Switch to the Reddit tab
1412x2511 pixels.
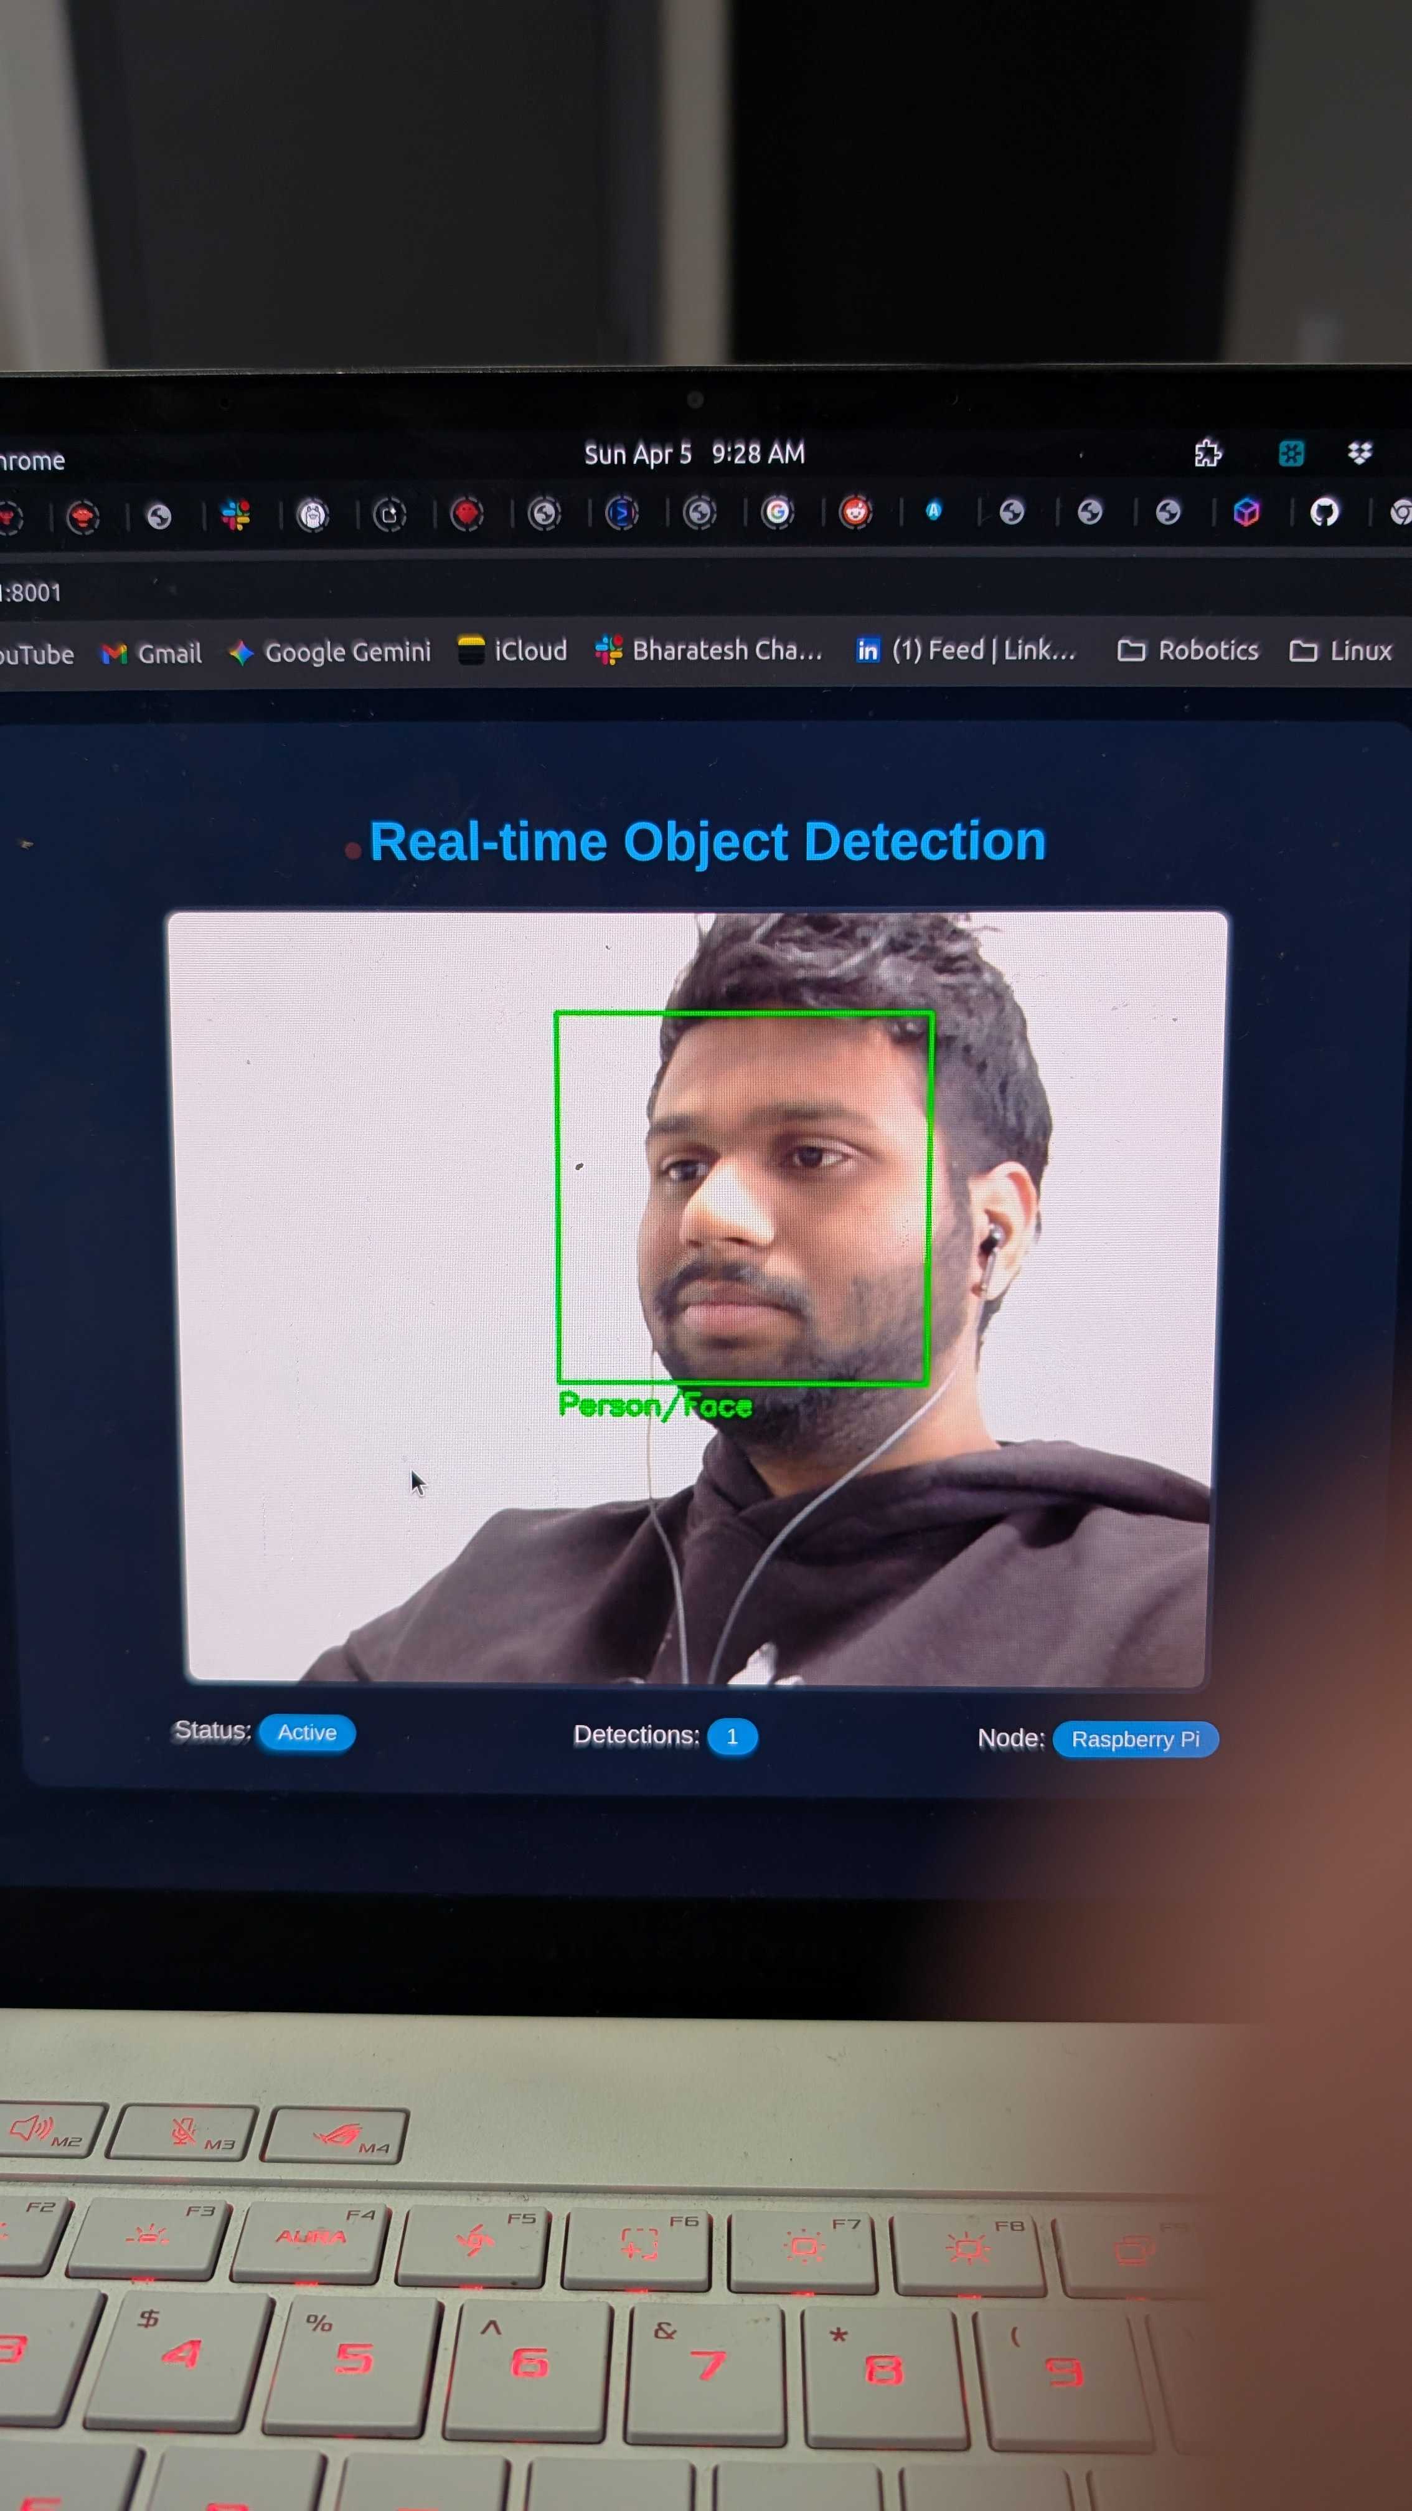pos(855,512)
